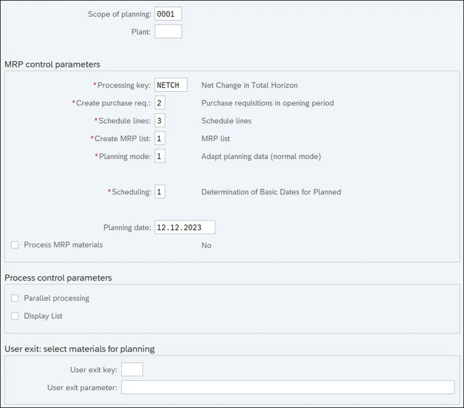The width and height of the screenshot is (464, 408).
Task: Click 'Purchase requisitions in opening period' text
Action: 268,103
